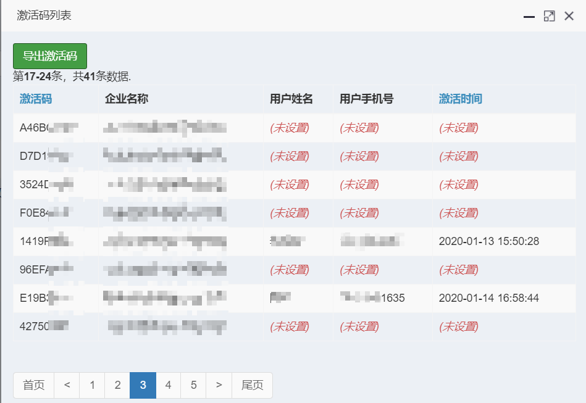Select activation code starting 1419
The height and width of the screenshot is (403, 586).
click(47, 241)
